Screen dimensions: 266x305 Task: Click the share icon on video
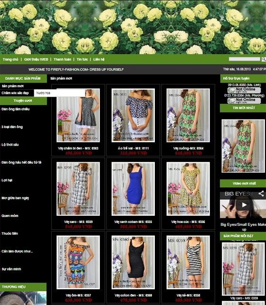[261, 194]
